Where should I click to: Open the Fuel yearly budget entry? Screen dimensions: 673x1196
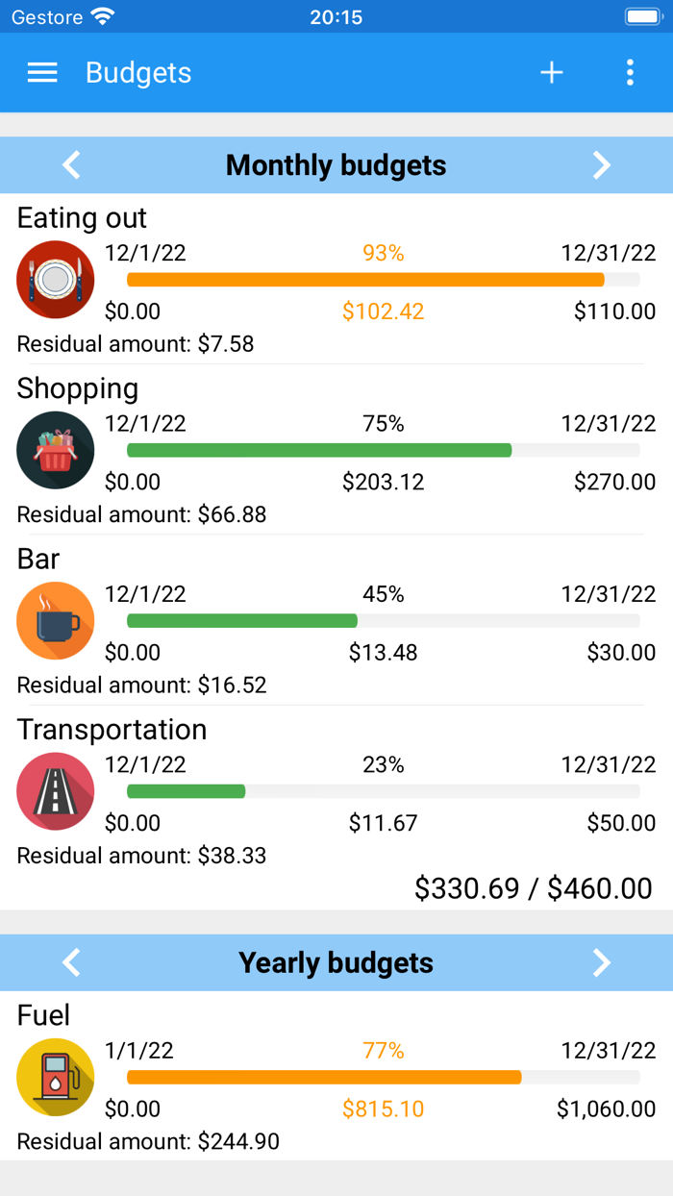point(336,1072)
